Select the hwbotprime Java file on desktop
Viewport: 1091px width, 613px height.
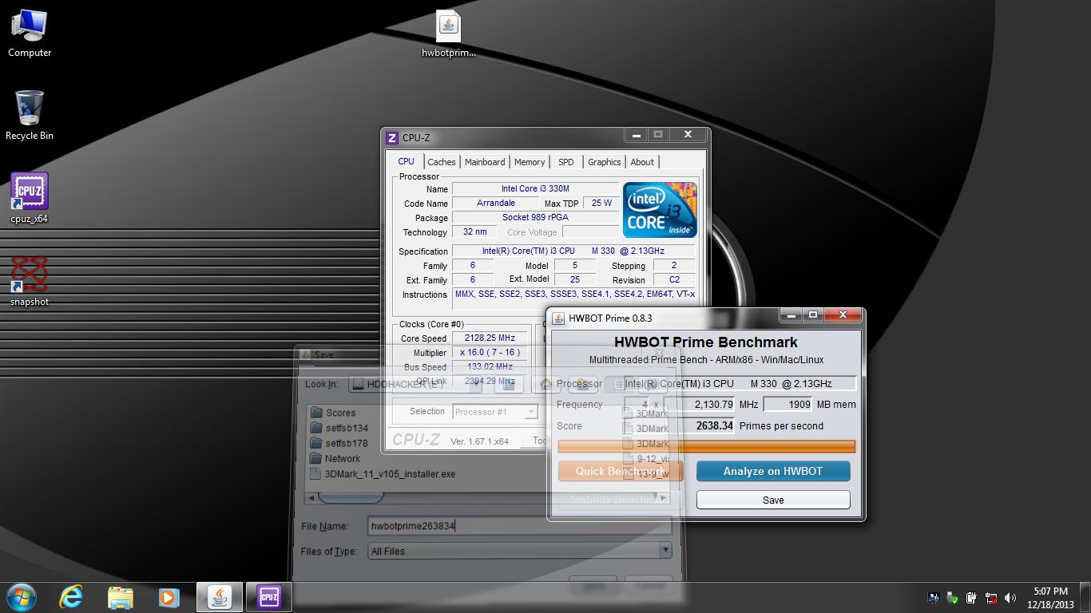click(449, 34)
